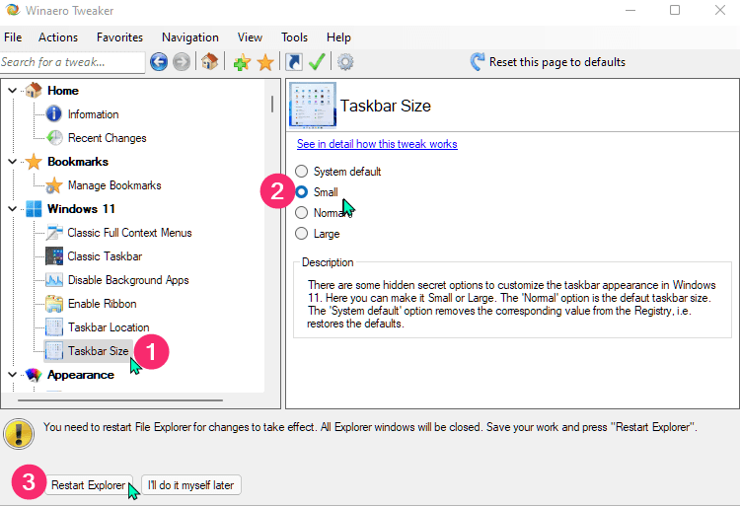Click the Recent Changes clock icon

[x=54, y=137]
